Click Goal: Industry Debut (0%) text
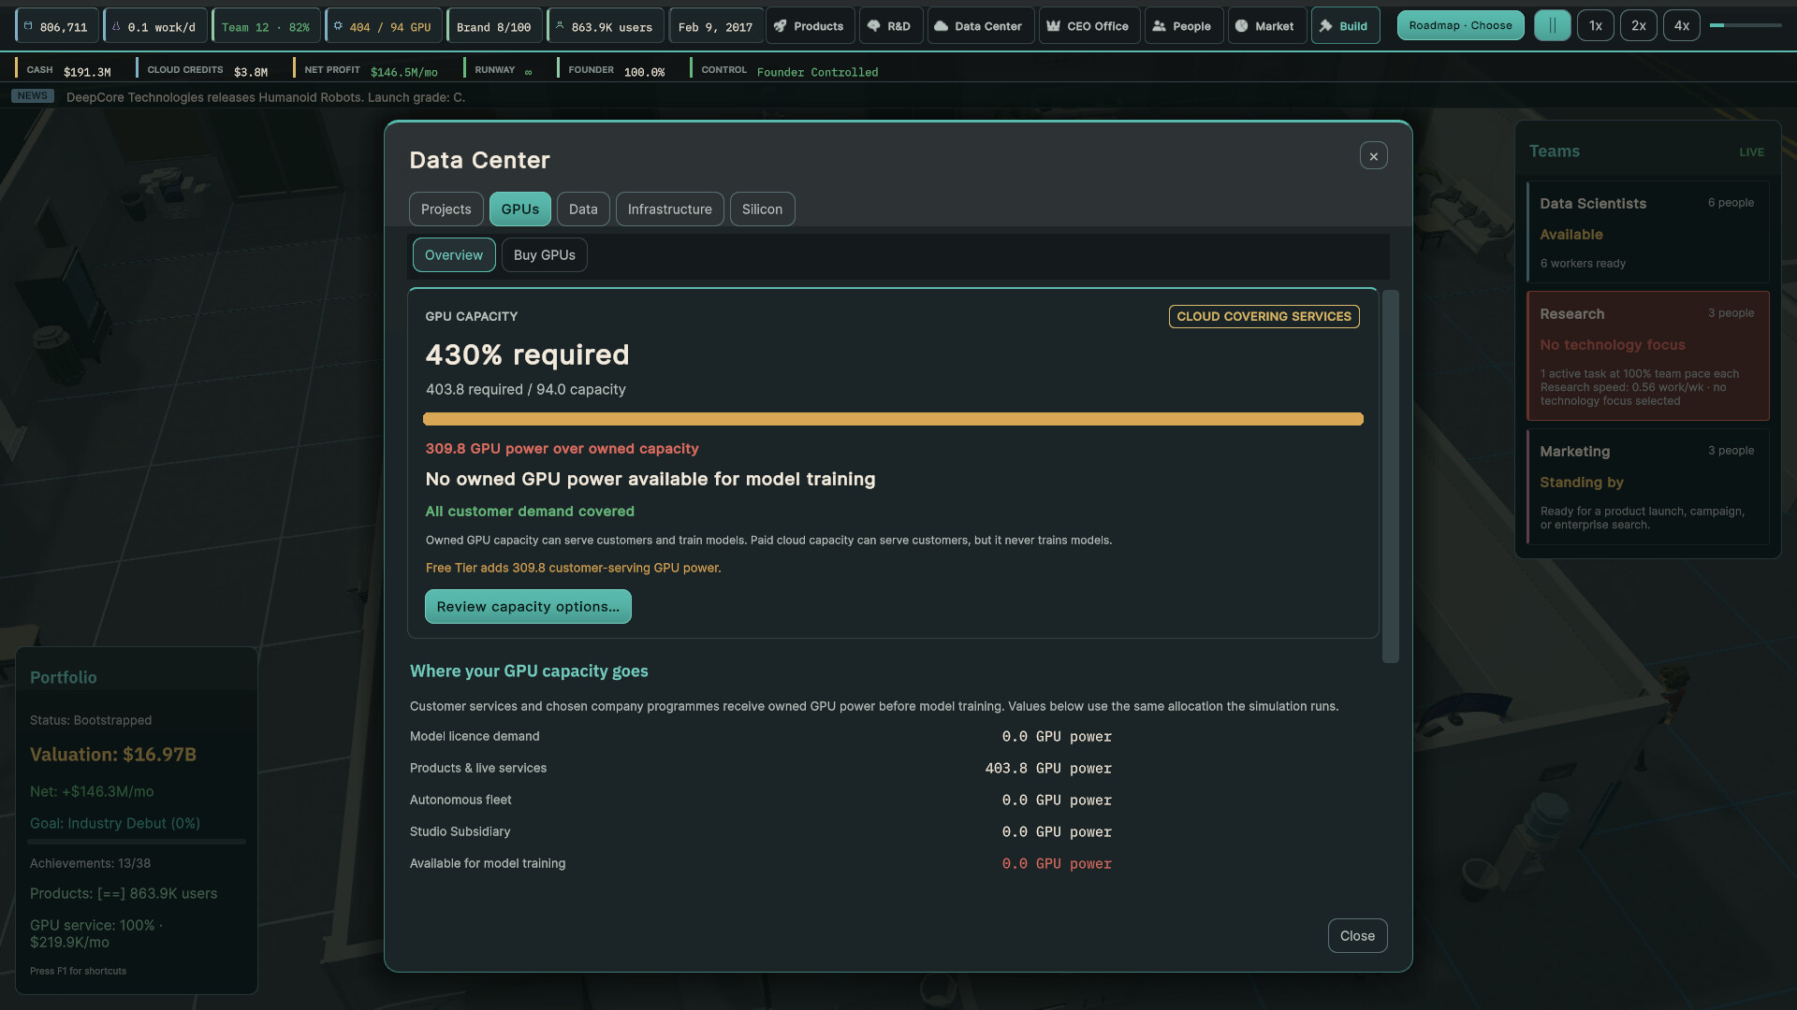Viewport: 1797px width, 1010px height. pos(115,823)
